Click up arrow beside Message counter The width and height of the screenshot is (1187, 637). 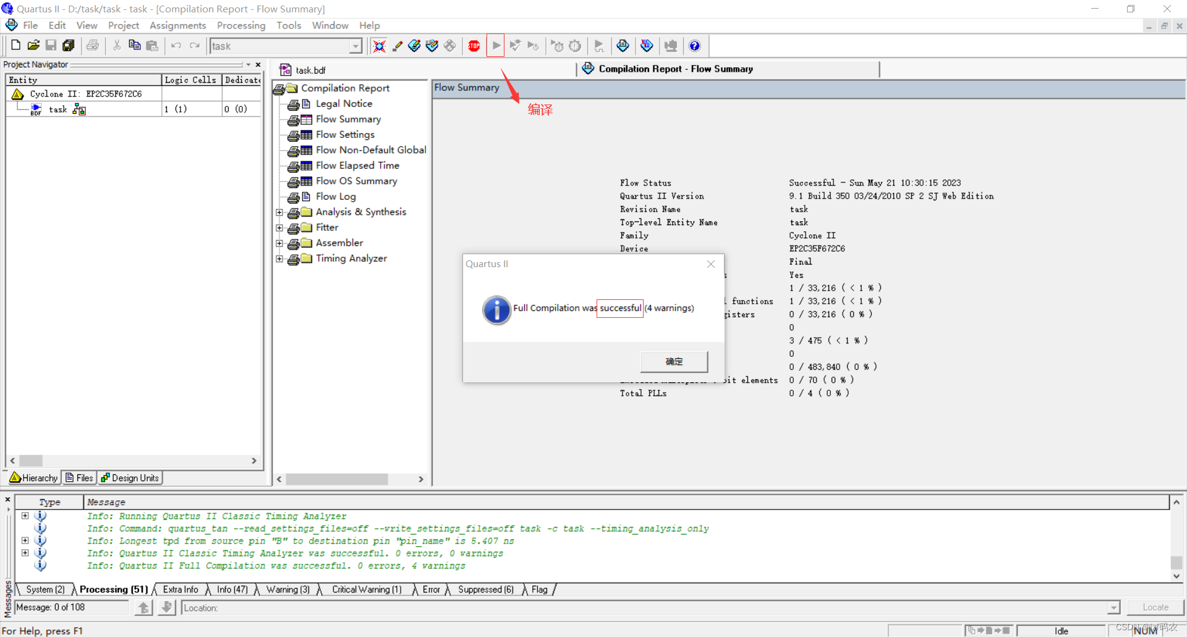tap(143, 607)
